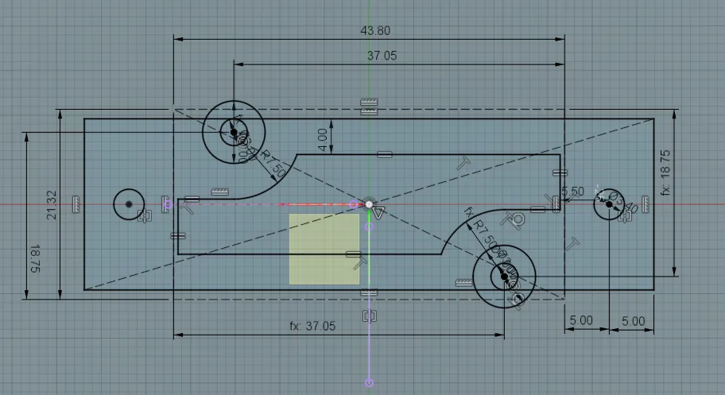Click symmetry glyph below the bottom edge on green axis
Image resolution: width=725 pixels, height=395 pixels.
(369, 316)
